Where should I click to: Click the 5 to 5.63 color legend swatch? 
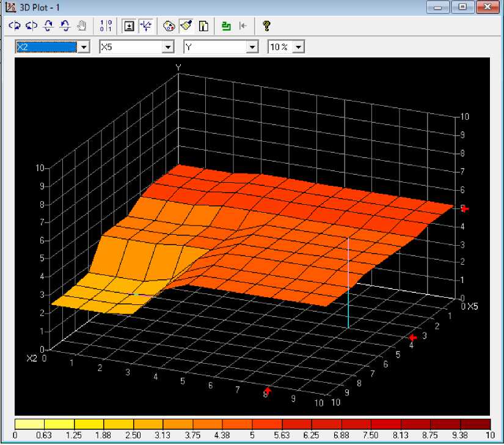[266, 424]
